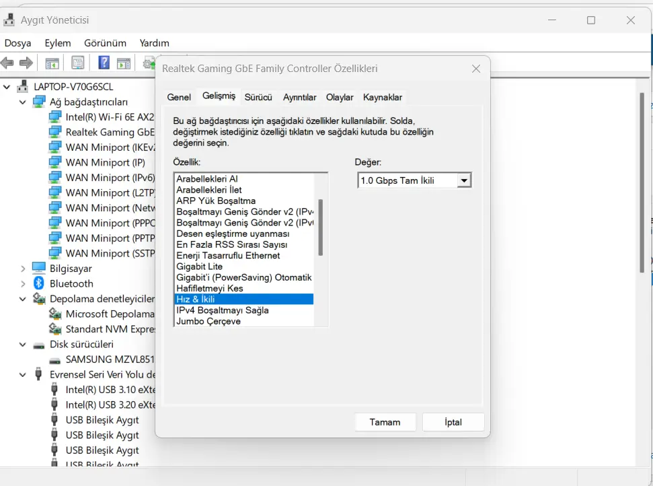Select Enerji Tasarruflu Ethernet property
Image resolution: width=653 pixels, height=486 pixels.
tap(243, 255)
